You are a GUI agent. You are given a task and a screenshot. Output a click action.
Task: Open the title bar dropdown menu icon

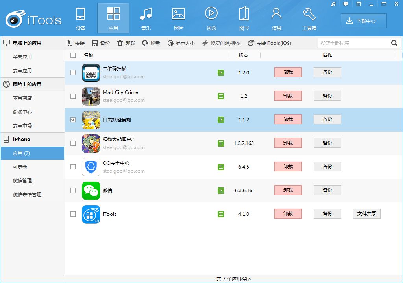[359, 4]
